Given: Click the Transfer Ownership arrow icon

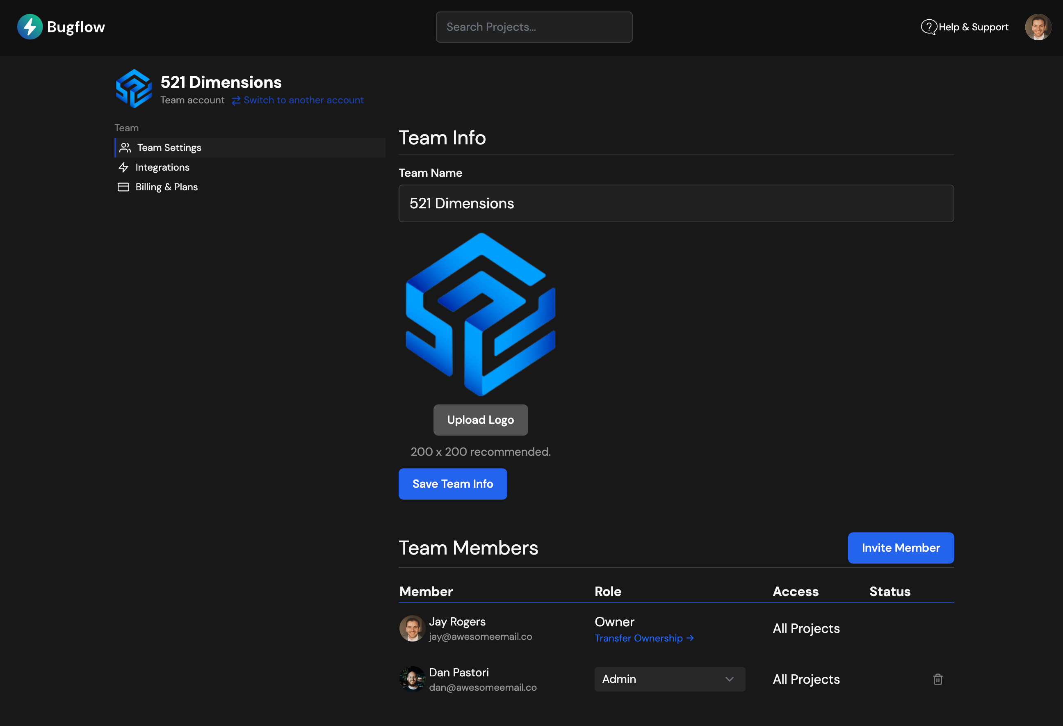Looking at the screenshot, I should pos(690,638).
